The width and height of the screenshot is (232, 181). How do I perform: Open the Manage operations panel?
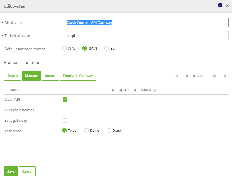(31, 76)
